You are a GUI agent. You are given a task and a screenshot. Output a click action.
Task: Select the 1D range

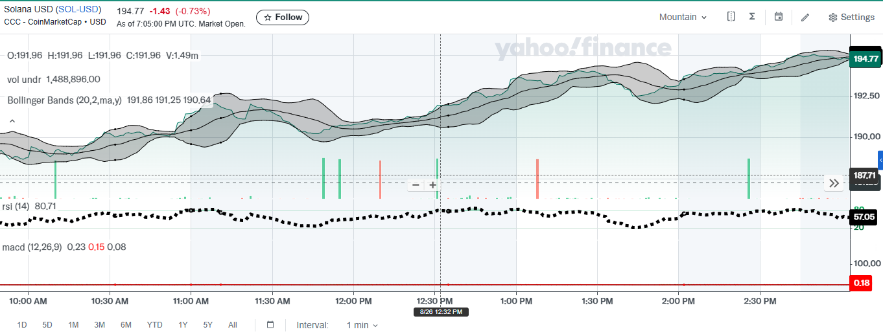click(x=22, y=325)
